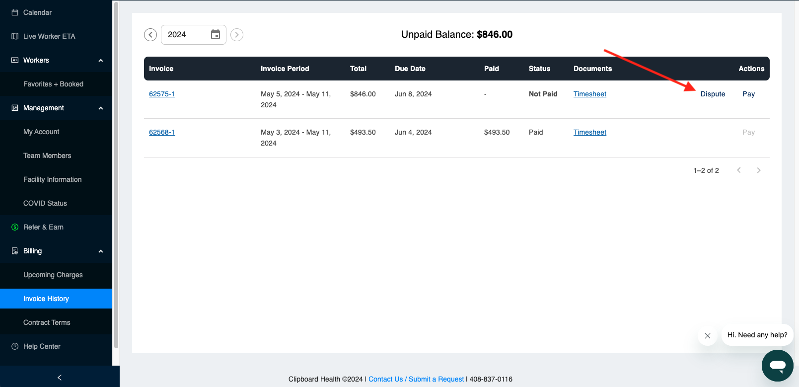Click the Calendar sidebar icon
The width and height of the screenshot is (799, 387).
tap(15, 12)
